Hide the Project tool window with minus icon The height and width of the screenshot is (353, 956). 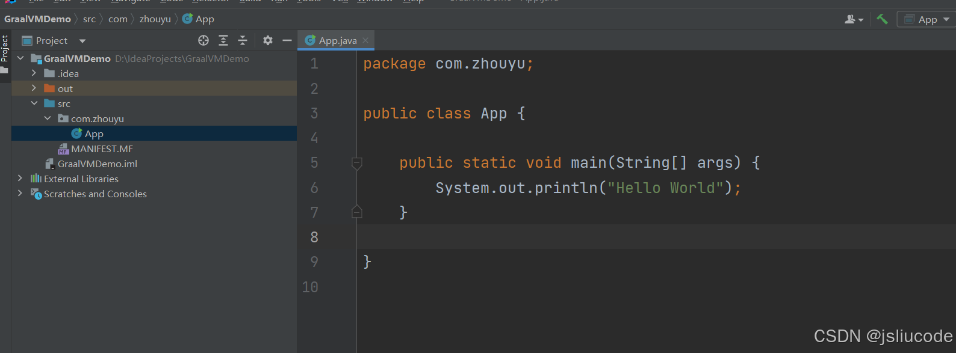coord(287,40)
